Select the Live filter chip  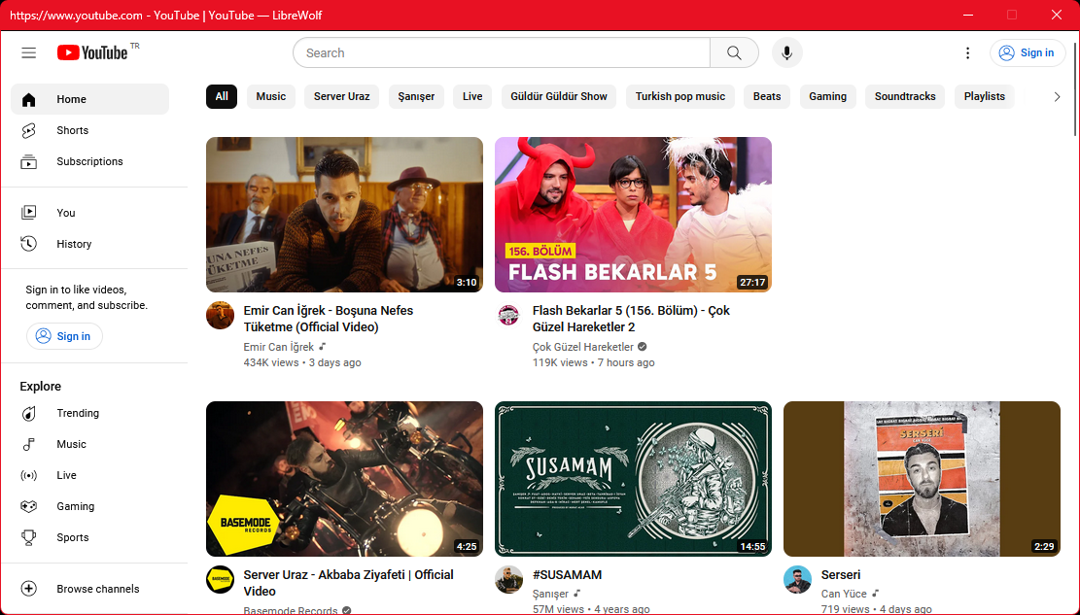[472, 96]
